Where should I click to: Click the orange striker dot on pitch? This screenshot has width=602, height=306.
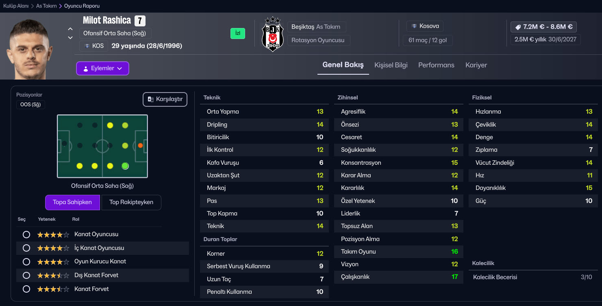140,145
